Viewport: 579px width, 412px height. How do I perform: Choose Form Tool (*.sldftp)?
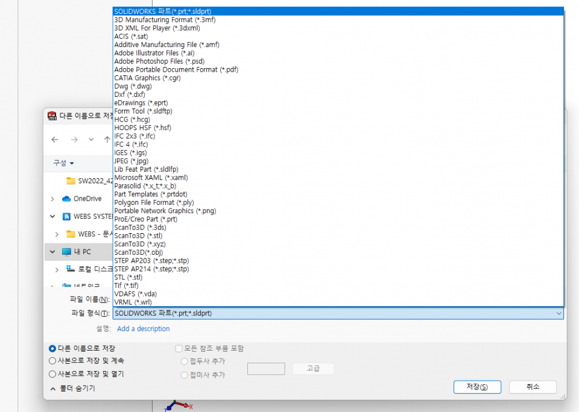coord(338,111)
